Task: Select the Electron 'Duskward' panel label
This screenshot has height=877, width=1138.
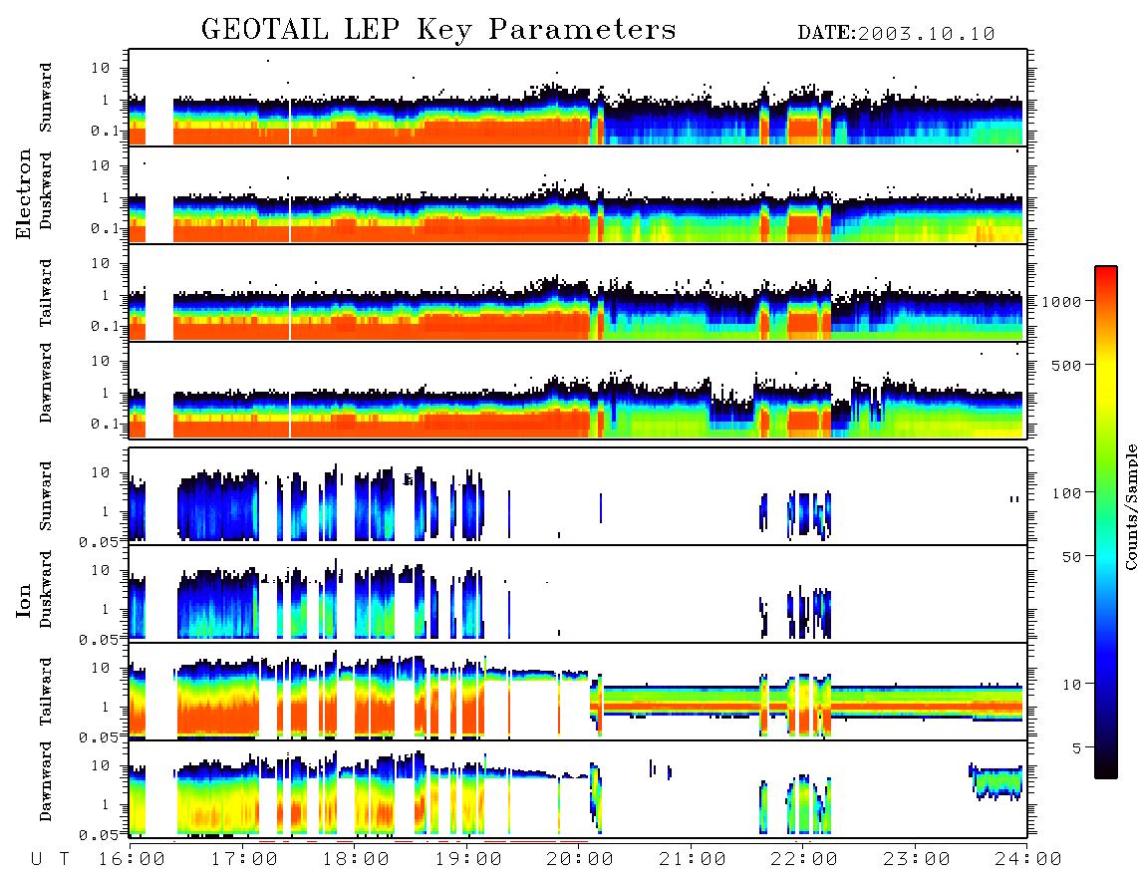Action: pos(46,190)
